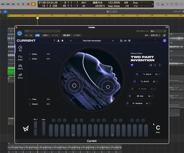Screen dimensions: 184x153
Task: Open the C Major key selector
Action: (158, 129)
